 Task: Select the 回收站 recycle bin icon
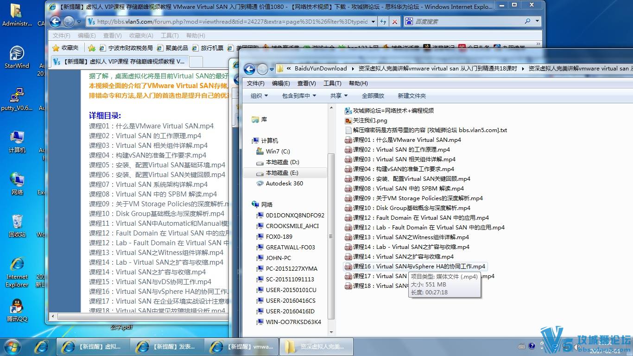click(x=17, y=226)
